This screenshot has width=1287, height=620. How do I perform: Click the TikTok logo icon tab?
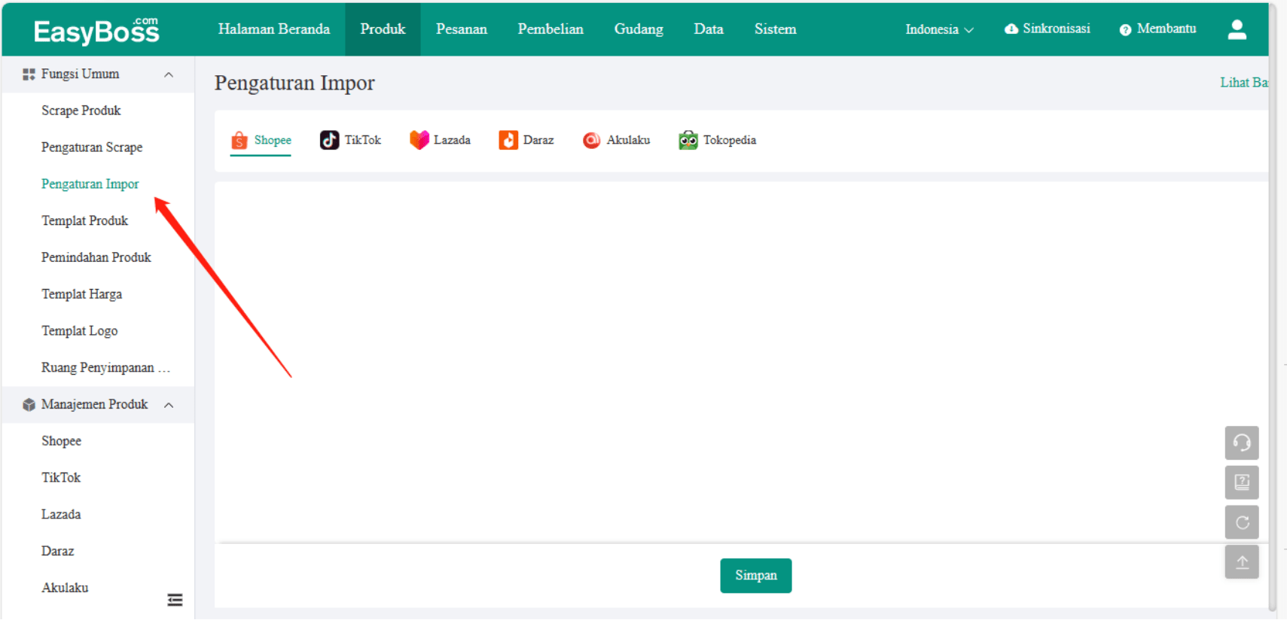click(x=329, y=140)
